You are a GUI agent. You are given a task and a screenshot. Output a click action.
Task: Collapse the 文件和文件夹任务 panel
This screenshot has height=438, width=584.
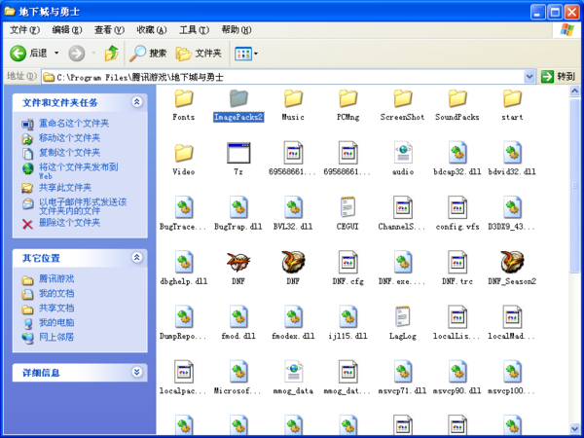point(137,102)
